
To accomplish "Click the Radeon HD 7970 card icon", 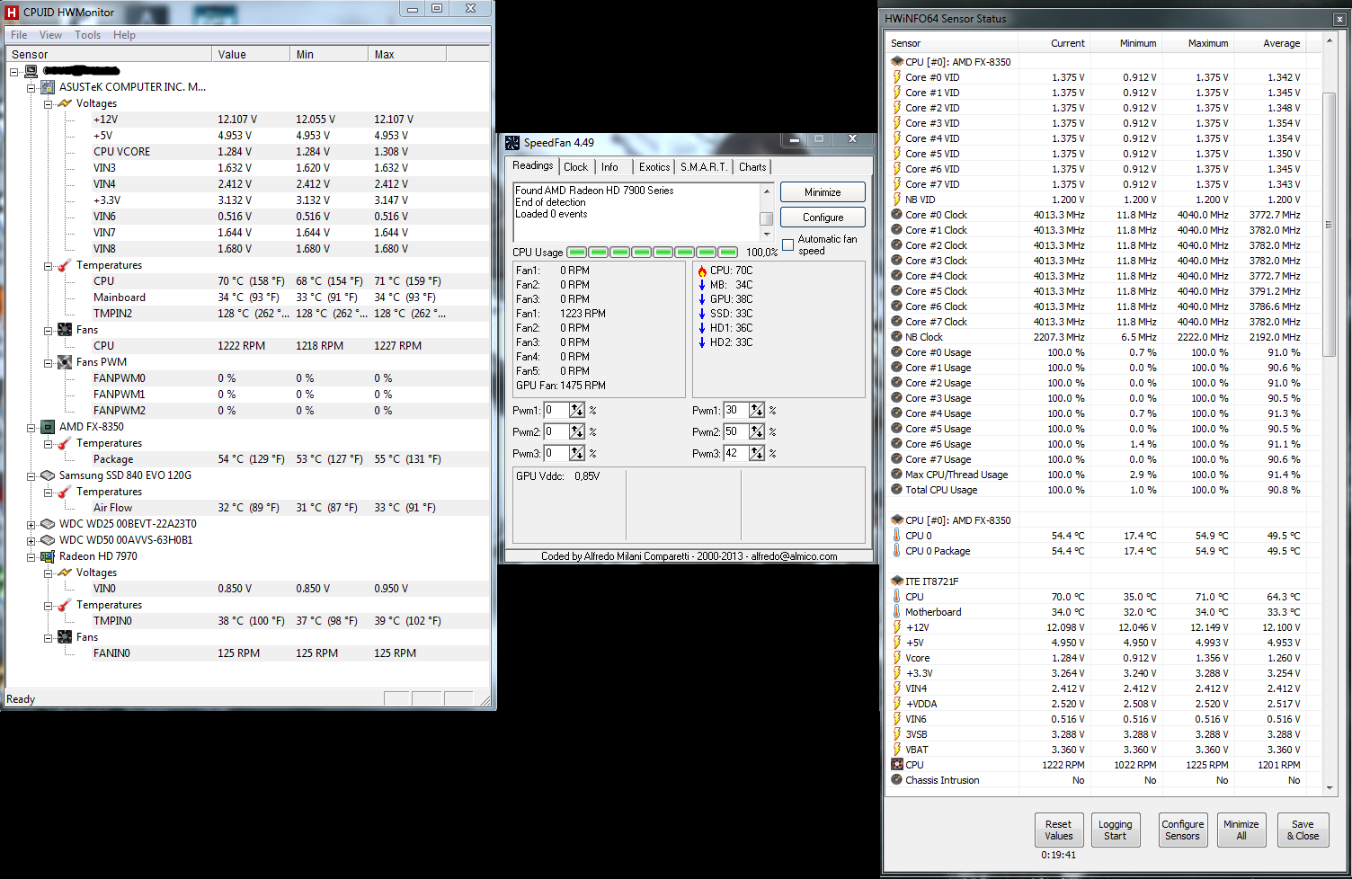I will [x=48, y=556].
